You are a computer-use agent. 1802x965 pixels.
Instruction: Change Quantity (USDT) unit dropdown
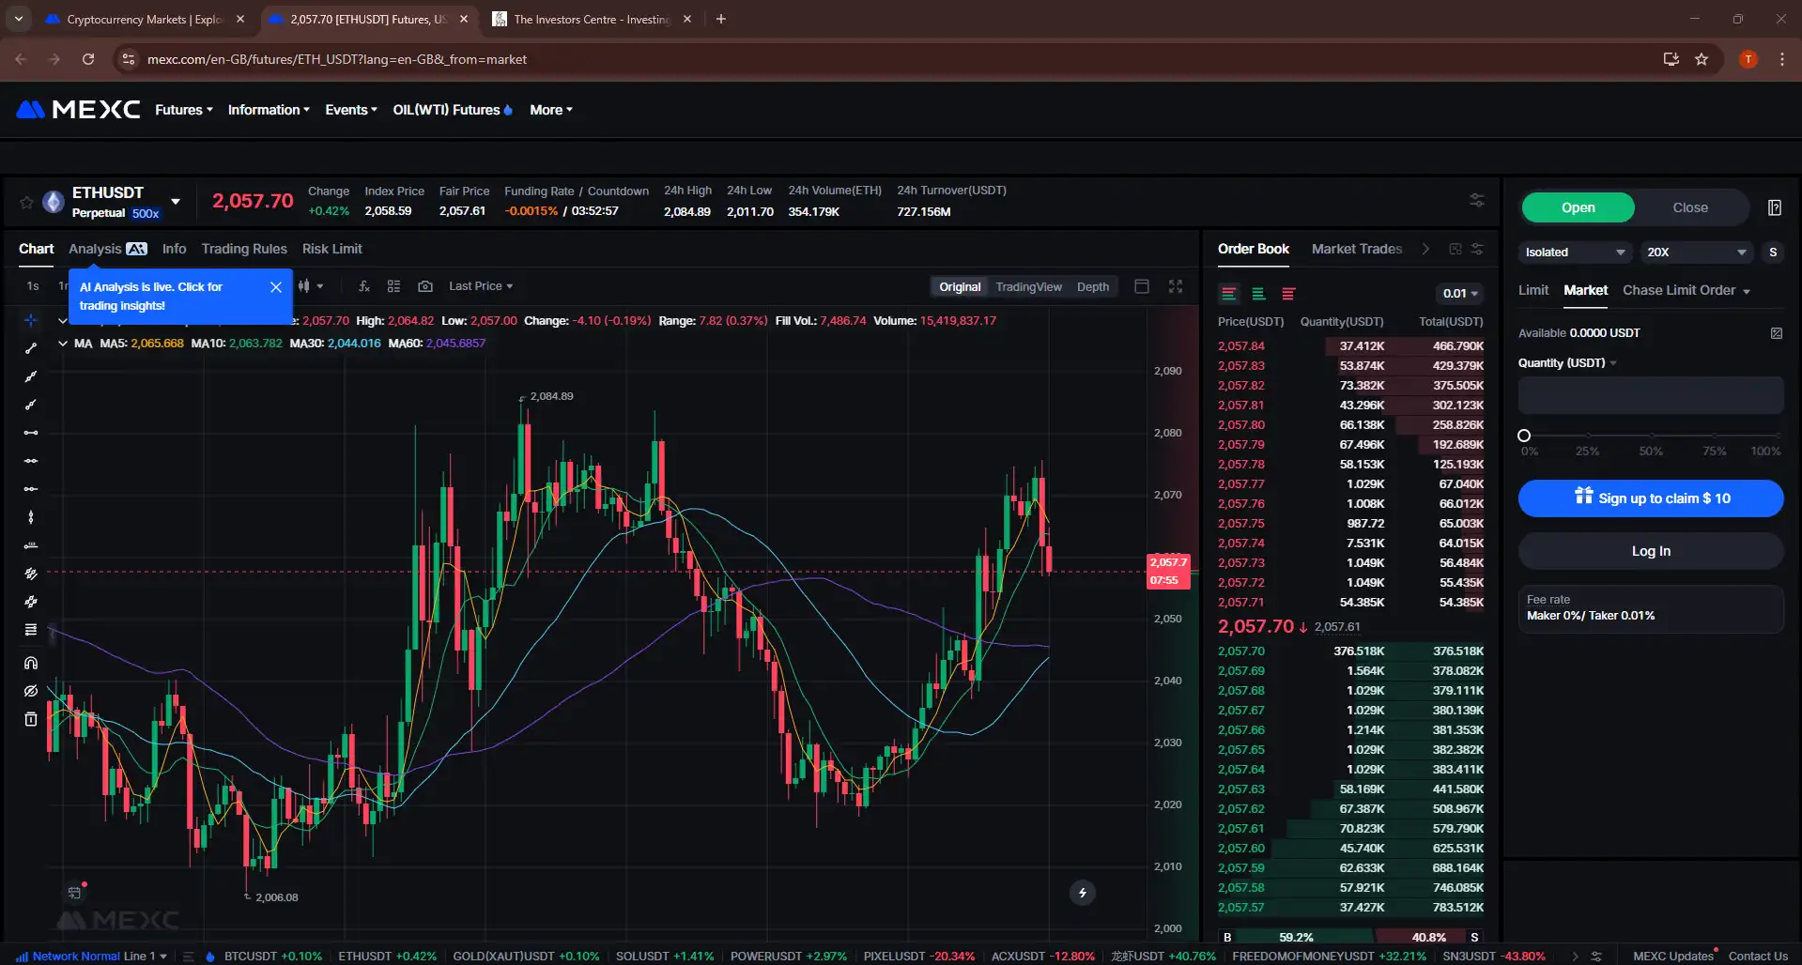[1567, 363]
